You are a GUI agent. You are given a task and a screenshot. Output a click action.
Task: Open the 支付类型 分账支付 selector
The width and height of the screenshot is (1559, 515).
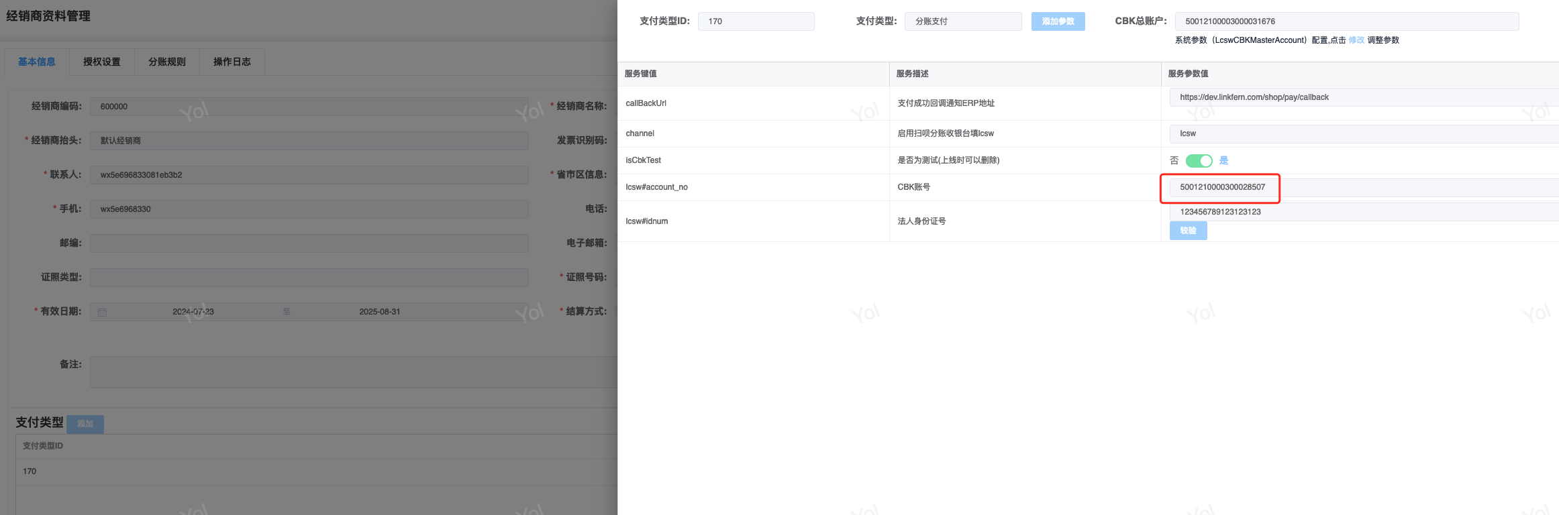click(x=962, y=21)
